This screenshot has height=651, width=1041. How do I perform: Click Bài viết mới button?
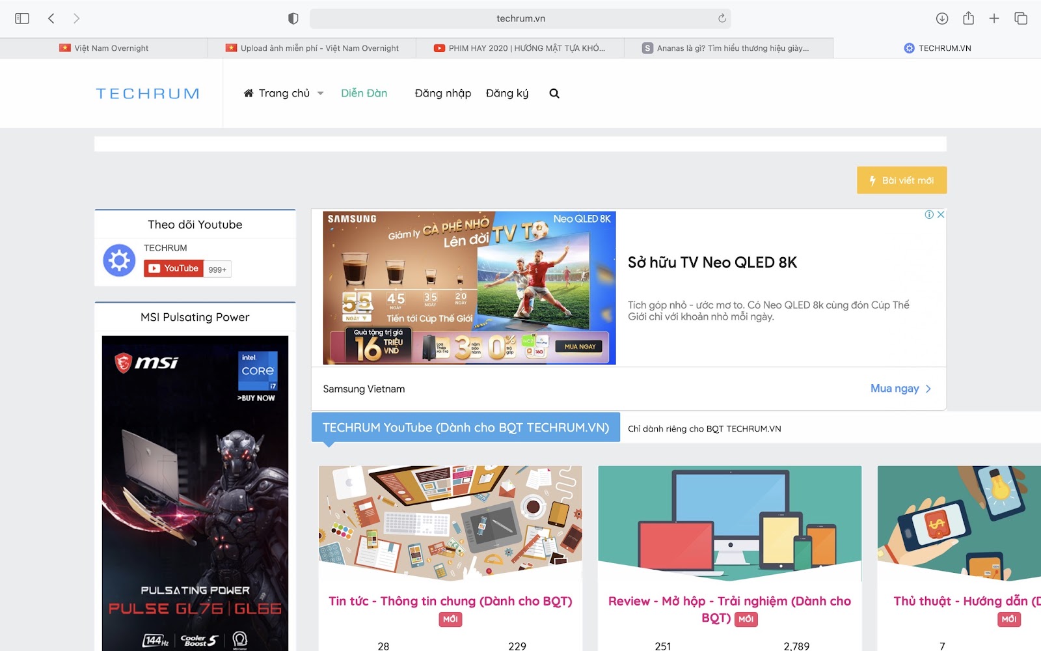[902, 180]
